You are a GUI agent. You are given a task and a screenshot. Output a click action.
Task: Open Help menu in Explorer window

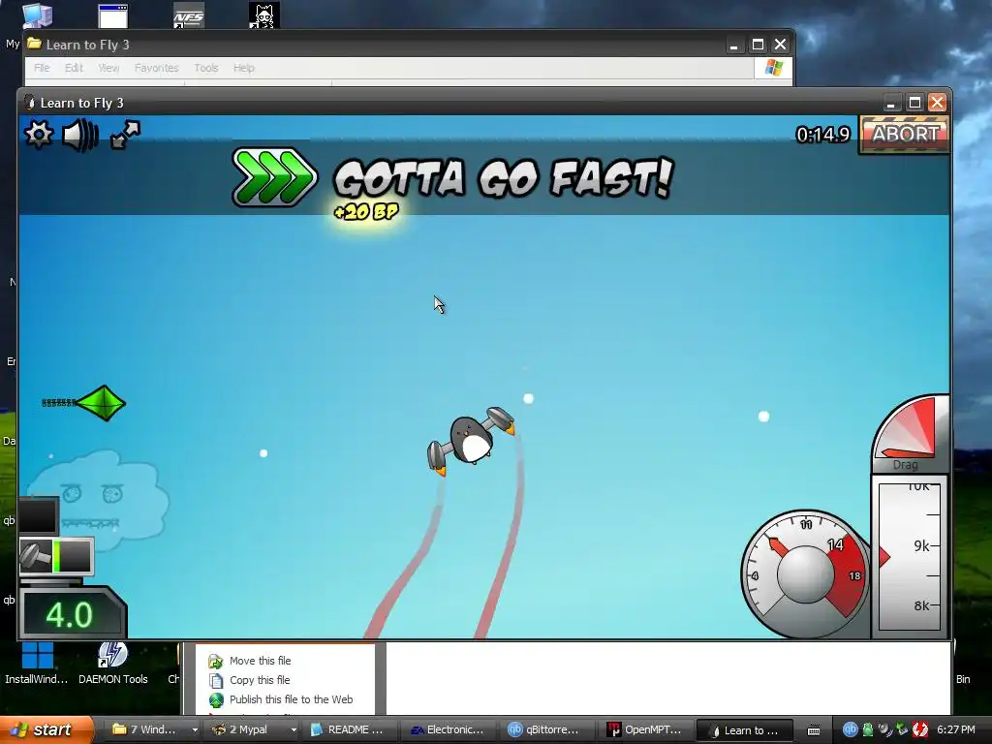[243, 68]
